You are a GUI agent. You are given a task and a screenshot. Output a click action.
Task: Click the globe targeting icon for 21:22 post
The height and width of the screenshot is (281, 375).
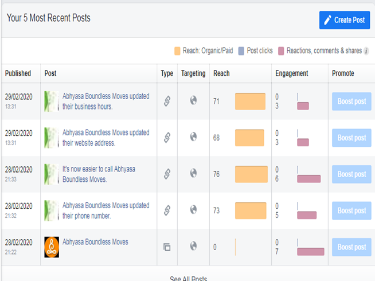coord(193,246)
